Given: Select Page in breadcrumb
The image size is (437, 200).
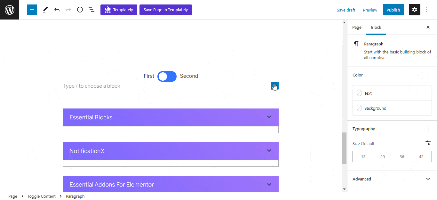Looking at the screenshot, I should click(13, 196).
